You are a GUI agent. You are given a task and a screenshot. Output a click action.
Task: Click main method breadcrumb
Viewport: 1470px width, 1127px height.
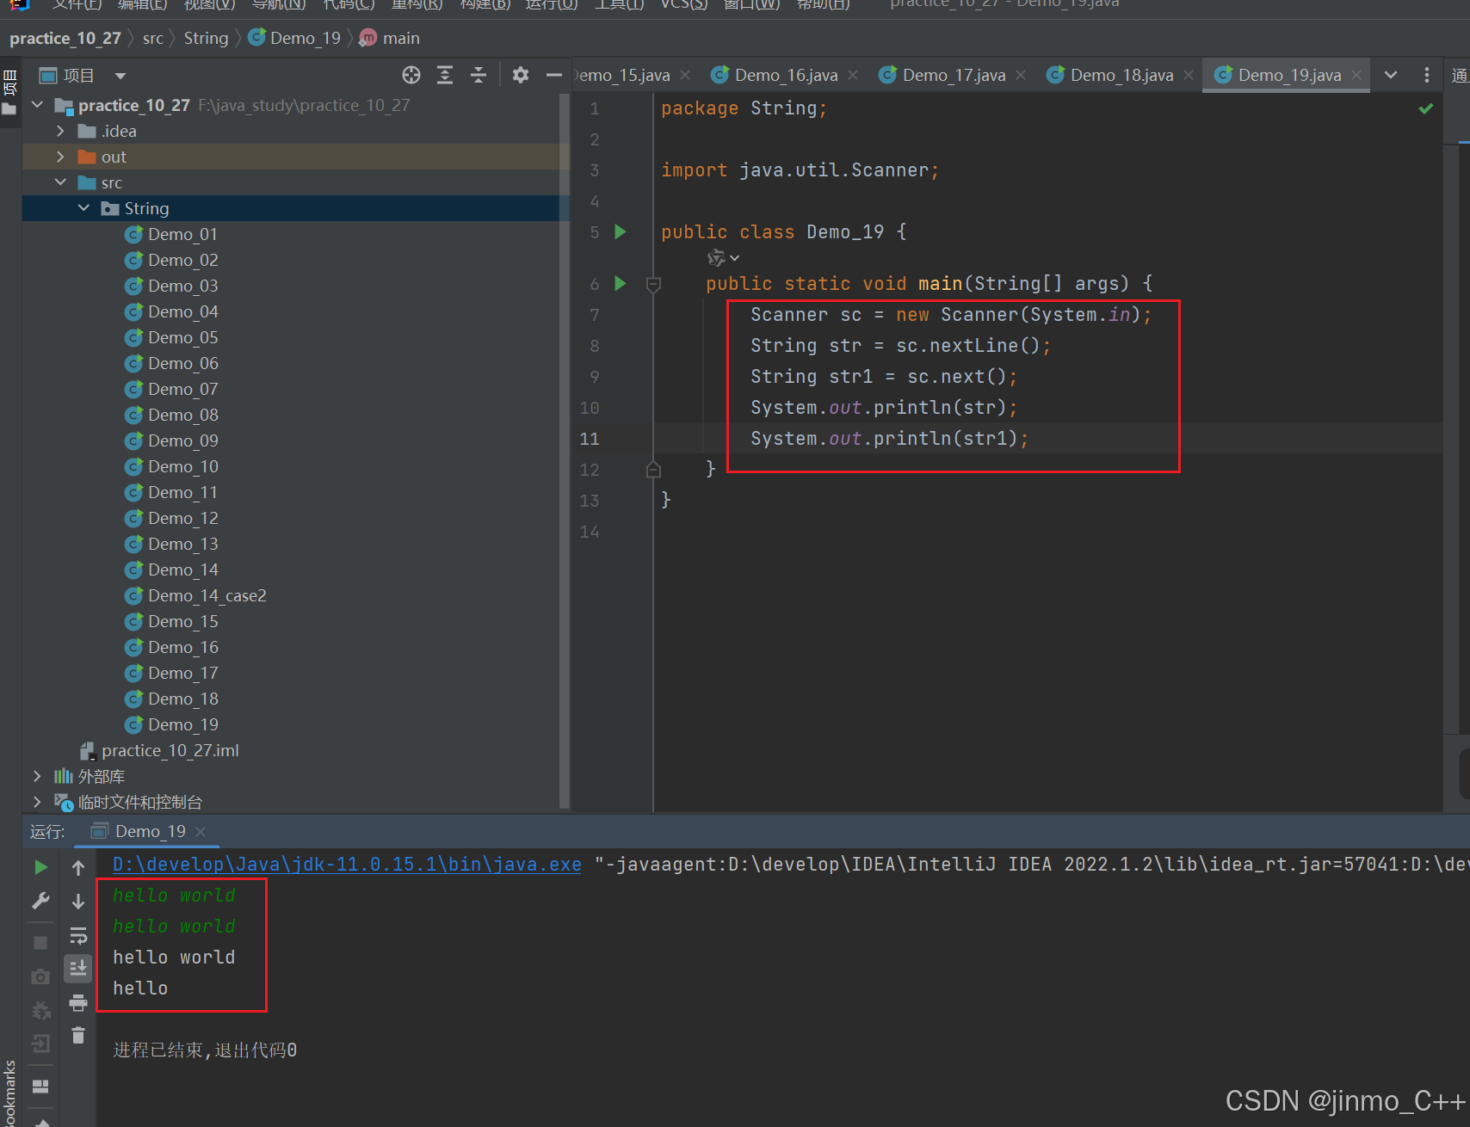(390, 38)
